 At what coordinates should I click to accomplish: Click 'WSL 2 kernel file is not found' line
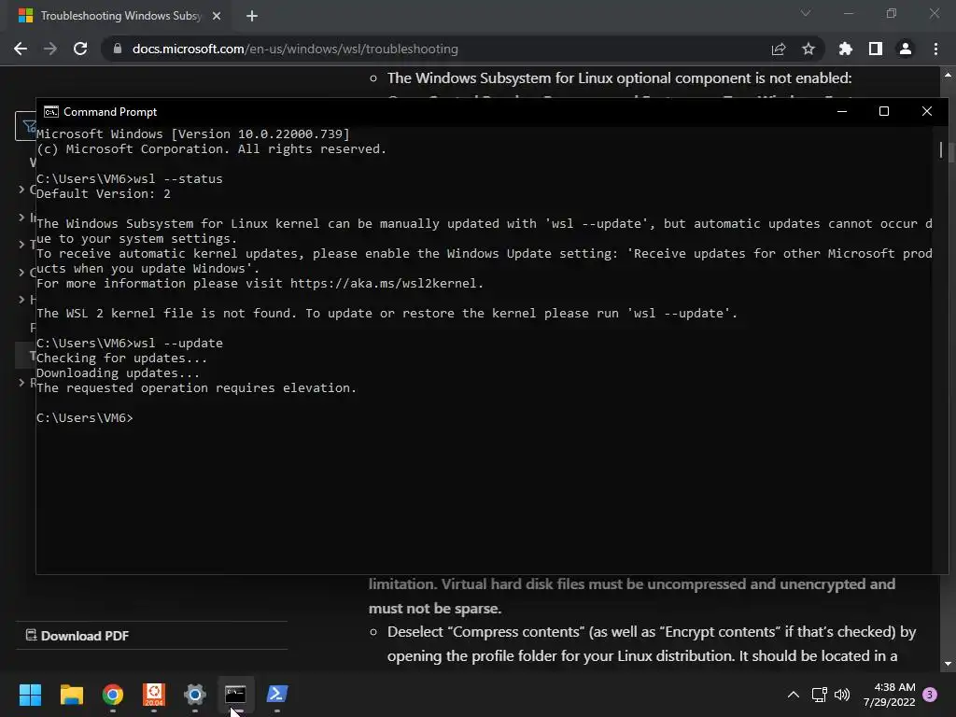point(387,314)
